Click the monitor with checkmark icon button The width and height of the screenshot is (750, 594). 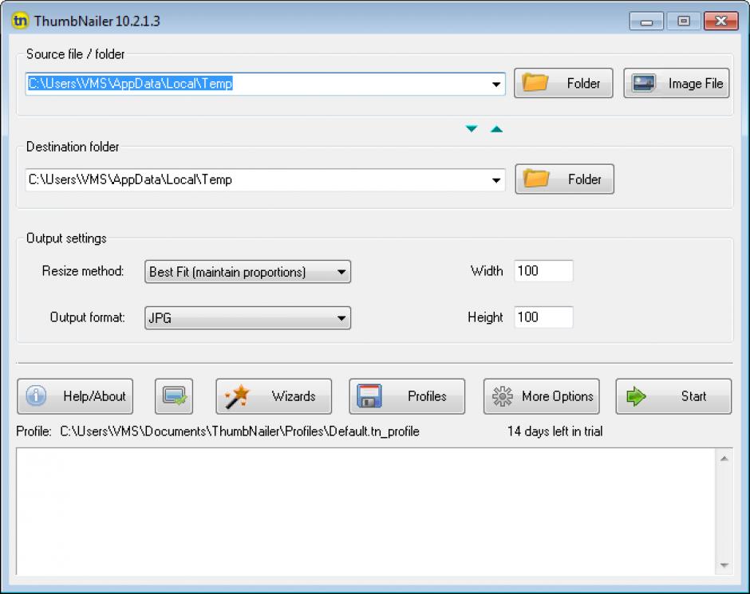tap(174, 396)
